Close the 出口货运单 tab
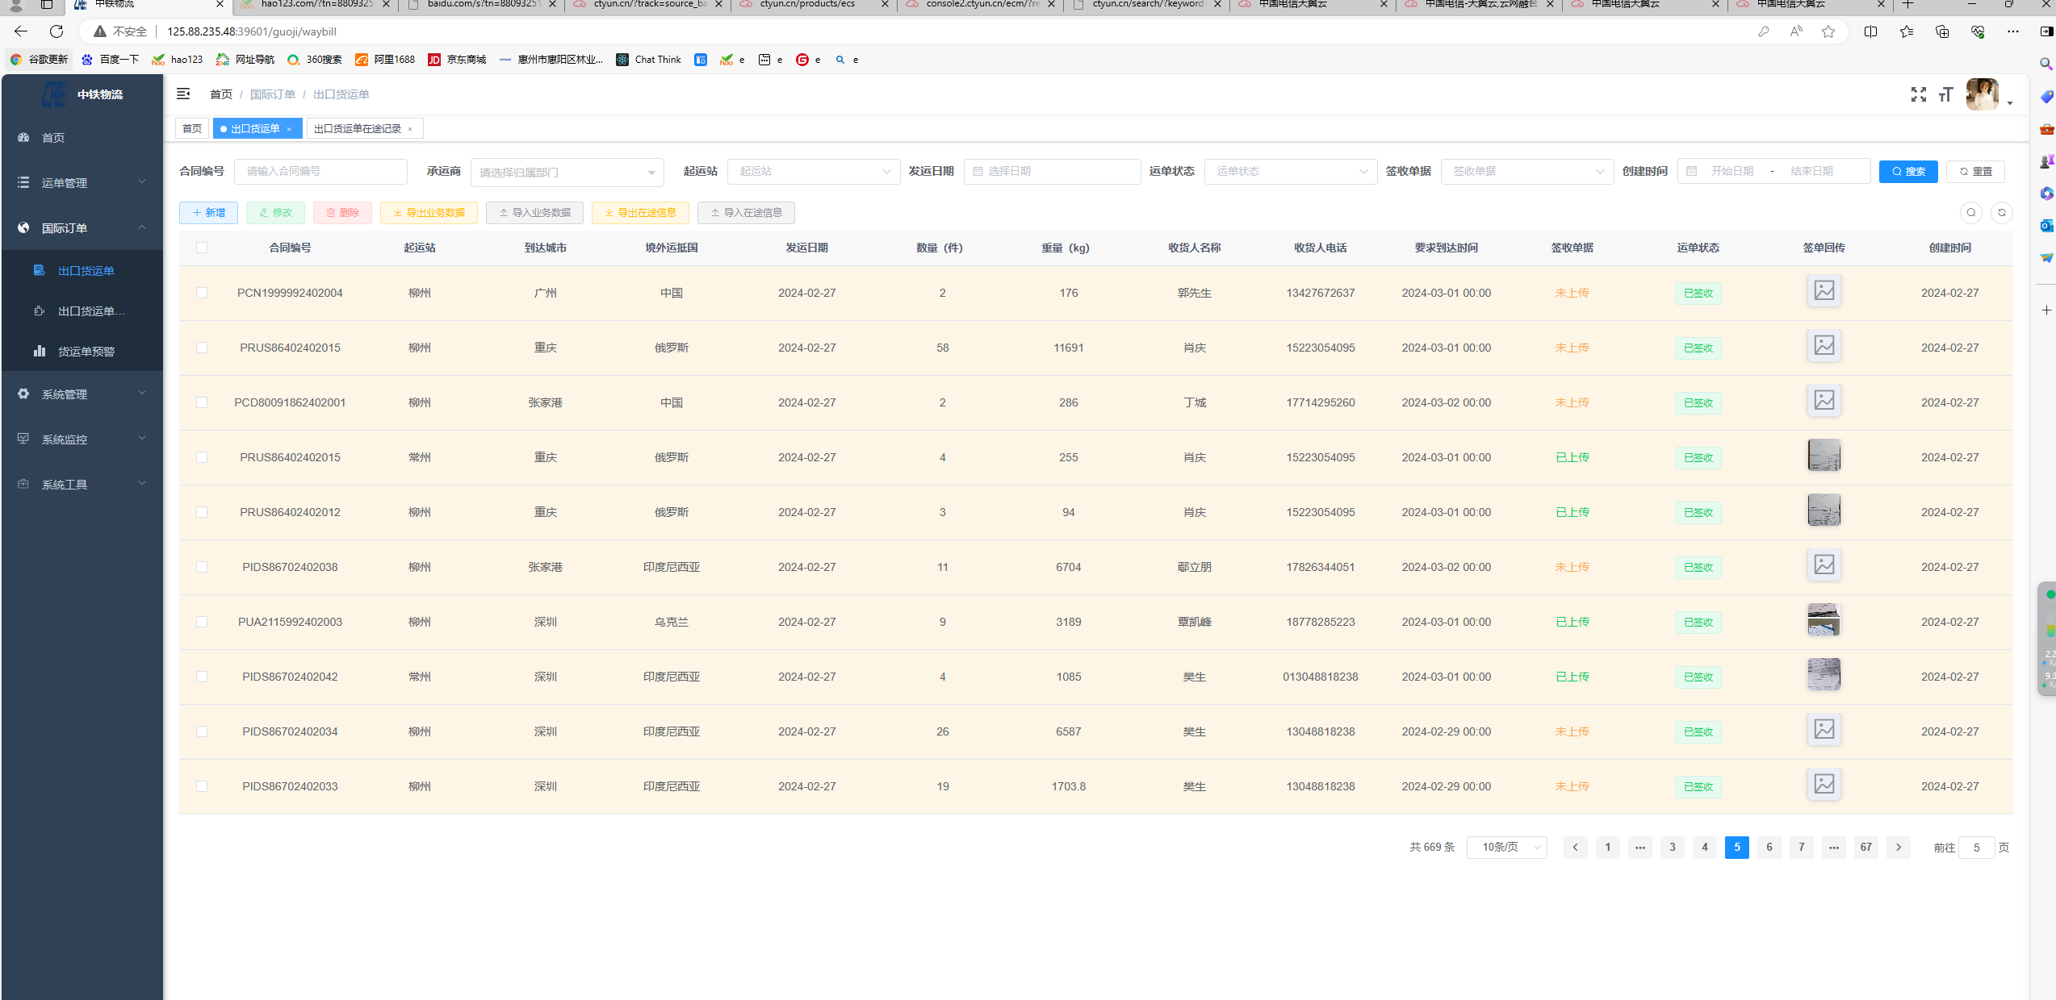The image size is (2056, 1000). [x=289, y=130]
